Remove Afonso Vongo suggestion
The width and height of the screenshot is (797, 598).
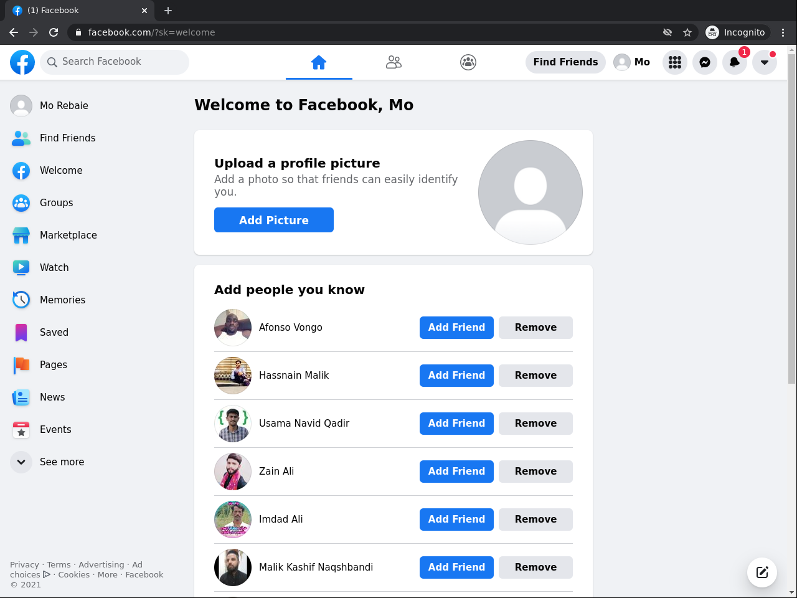(535, 328)
